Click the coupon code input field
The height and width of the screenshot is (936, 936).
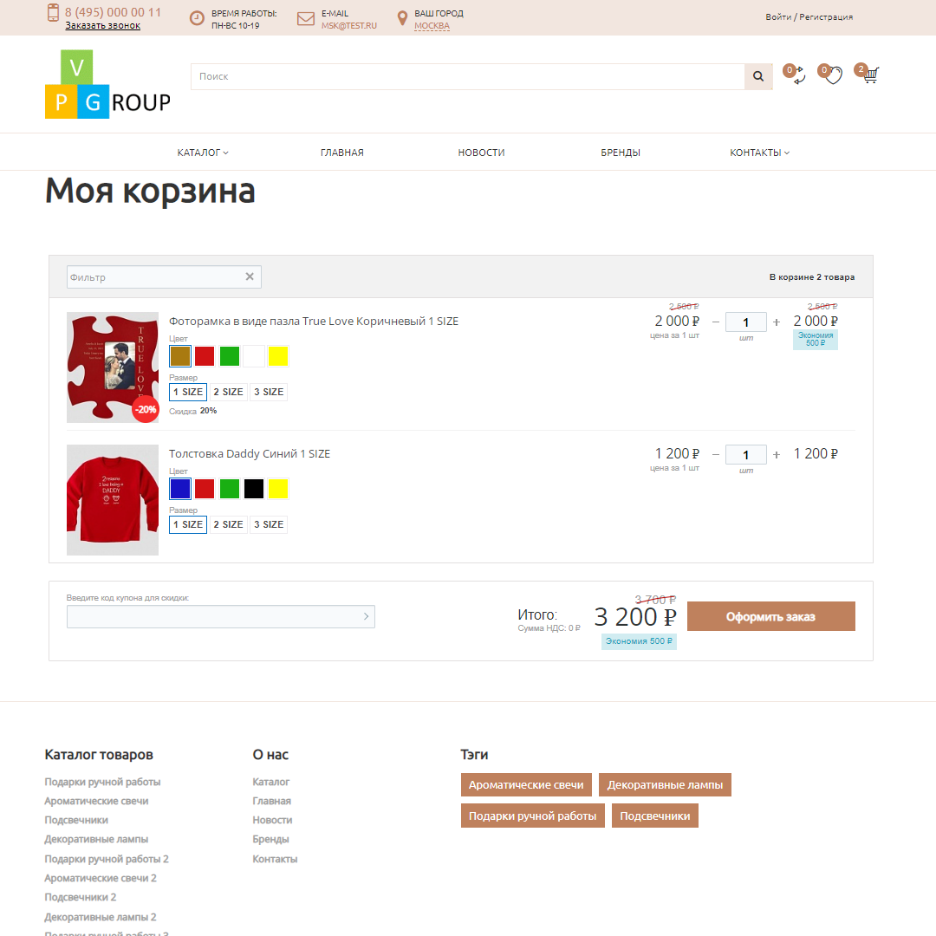(x=212, y=617)
